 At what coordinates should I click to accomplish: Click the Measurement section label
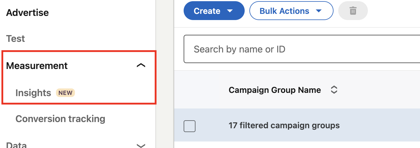tap(37, 66)
